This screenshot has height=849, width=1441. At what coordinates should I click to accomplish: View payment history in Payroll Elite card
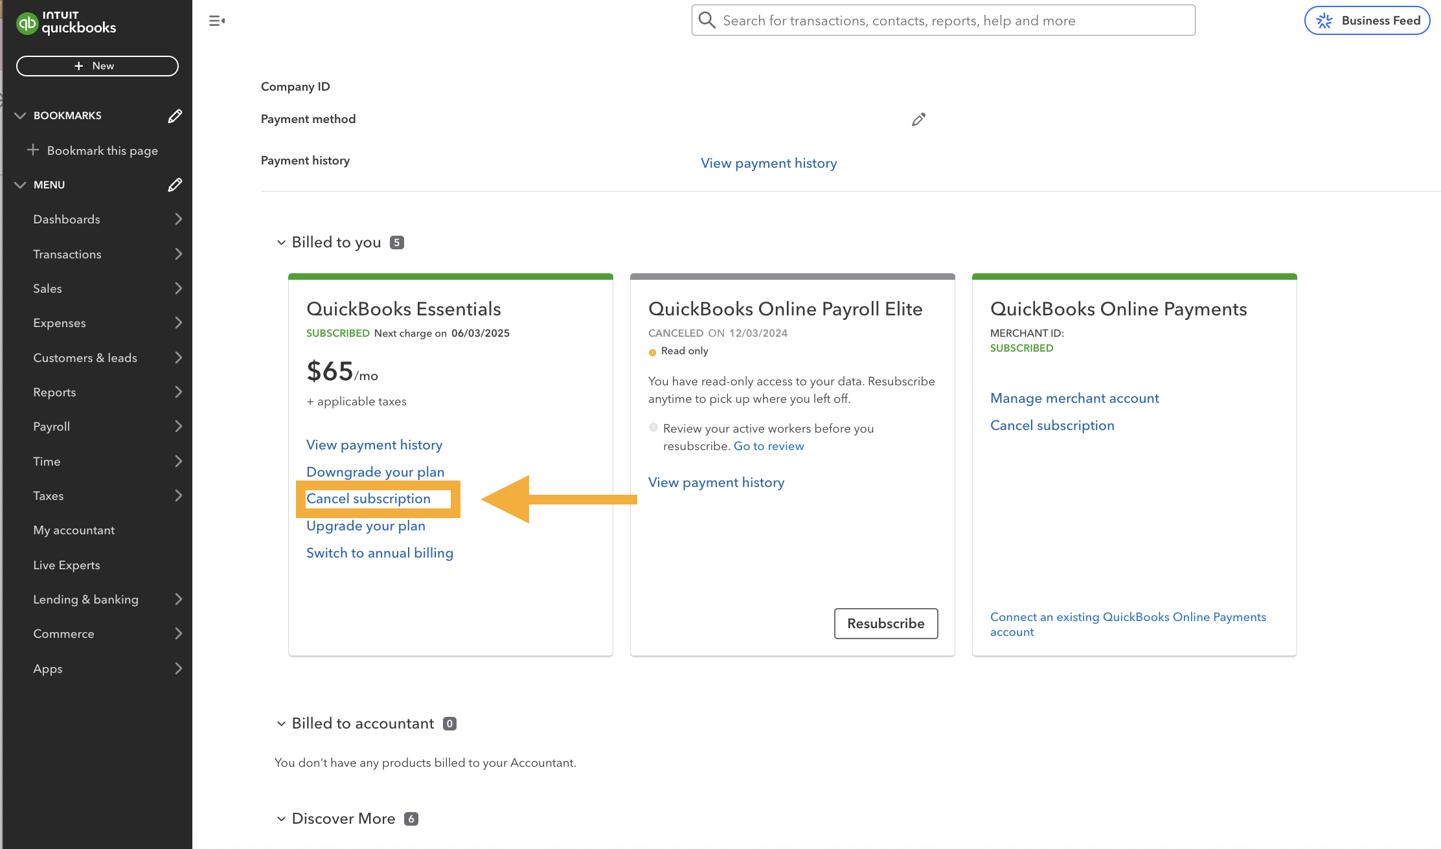click(x=716, y=482)
